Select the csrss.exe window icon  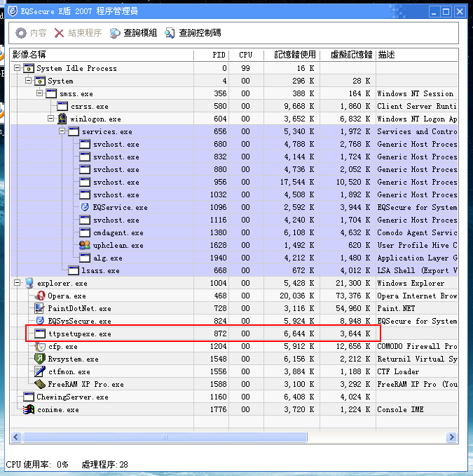(62, 106)
